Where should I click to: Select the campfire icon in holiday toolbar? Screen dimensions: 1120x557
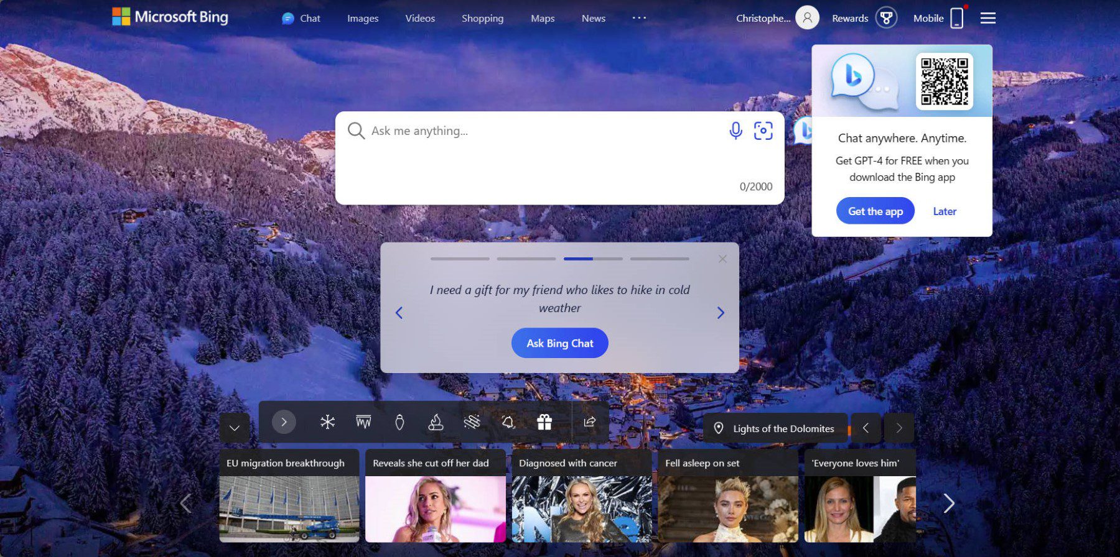click(436, 422)
